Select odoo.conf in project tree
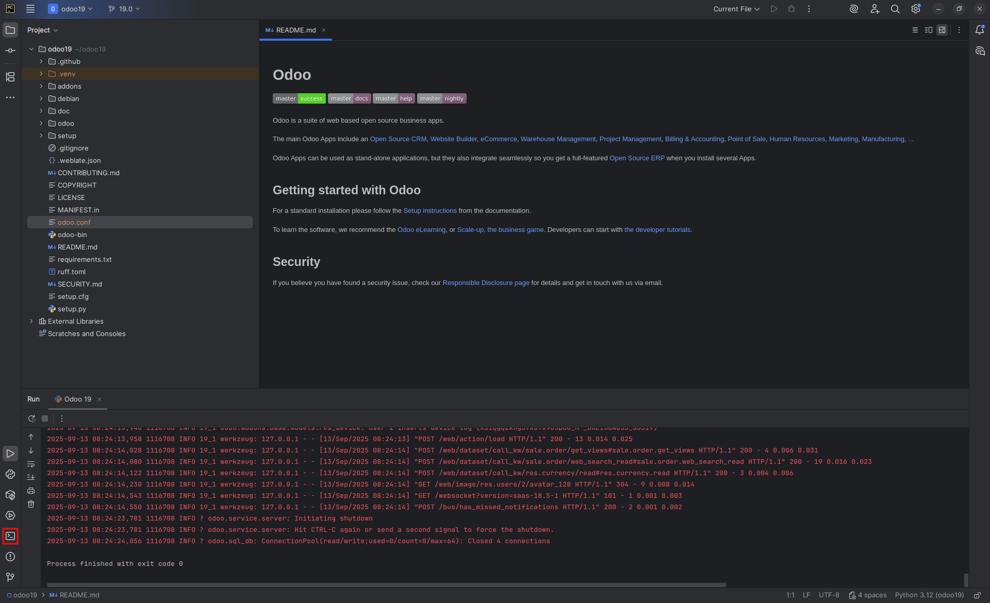This screenshot has width=990, height=603. tap(140, 222)
